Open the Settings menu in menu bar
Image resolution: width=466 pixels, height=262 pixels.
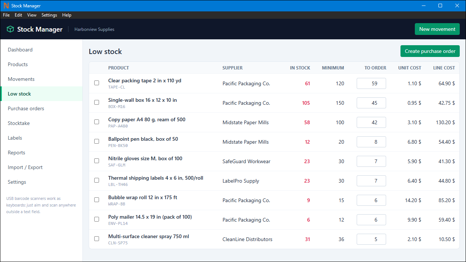coord(49,15)
